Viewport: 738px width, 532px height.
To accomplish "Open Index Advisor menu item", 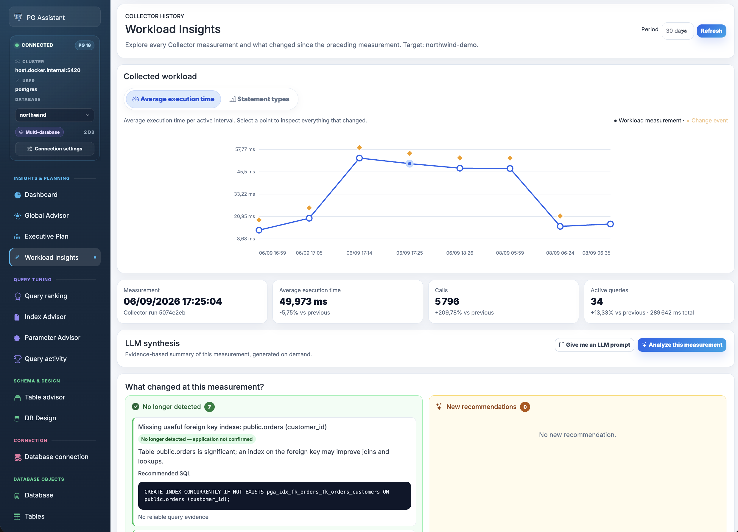I will point(55,317).
